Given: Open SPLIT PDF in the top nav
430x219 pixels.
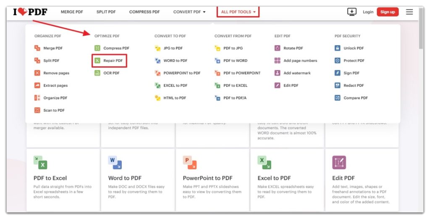Looking at the screenshot, I should [106, 12].
